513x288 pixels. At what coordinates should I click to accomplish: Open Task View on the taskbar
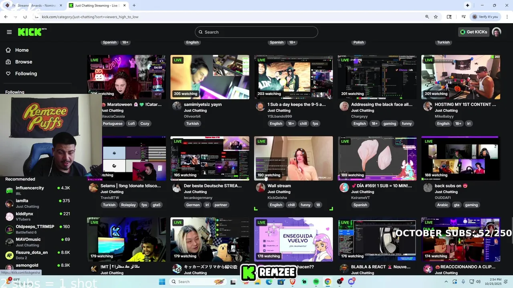pos(233,282)
